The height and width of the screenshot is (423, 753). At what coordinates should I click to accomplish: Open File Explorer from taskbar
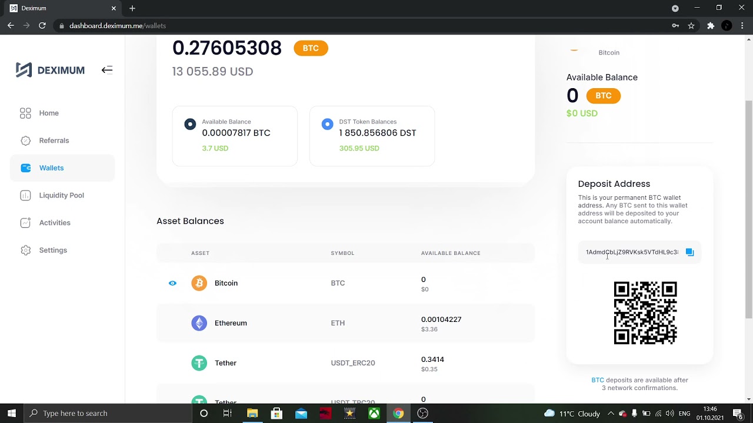coord(252,413)
